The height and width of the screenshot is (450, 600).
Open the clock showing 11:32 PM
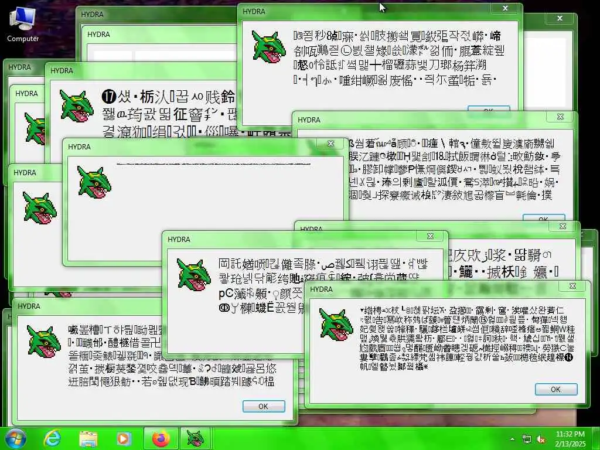(570, 438)
